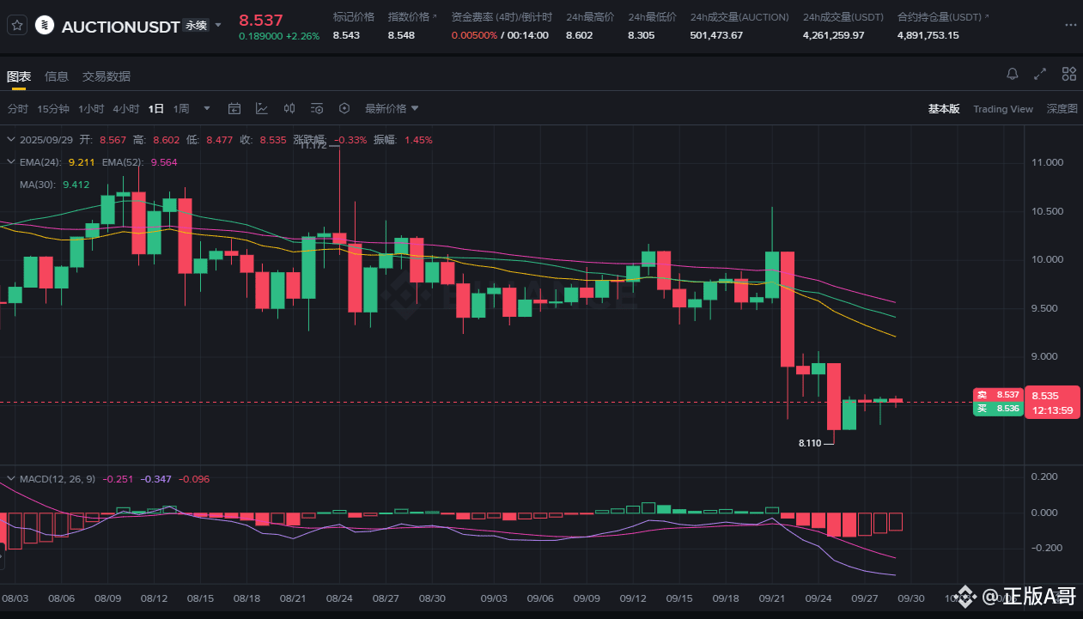This screenshot has height=619, width=1083.
Task: Open the 最新价格 price type dropdown
Action: 392,109
